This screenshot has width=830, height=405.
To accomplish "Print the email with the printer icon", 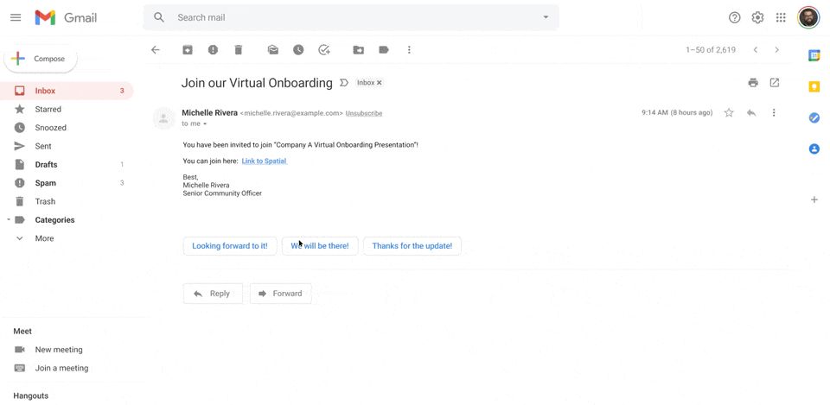I will [753, 83].
